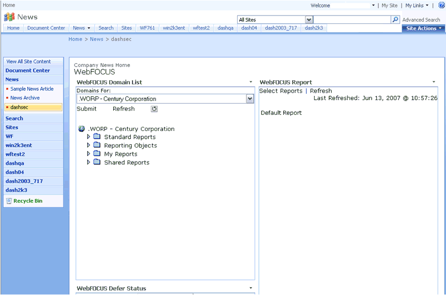This screenshot has width=446, height=295.
Task: Click the Standard Reports folder icon
Action: coord(97,137)
